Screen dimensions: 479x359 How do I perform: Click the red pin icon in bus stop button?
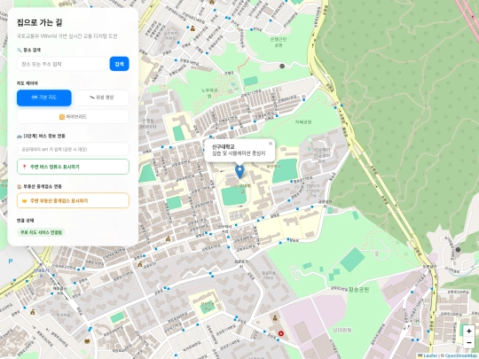pyautogui.click(x=25, y=167)
